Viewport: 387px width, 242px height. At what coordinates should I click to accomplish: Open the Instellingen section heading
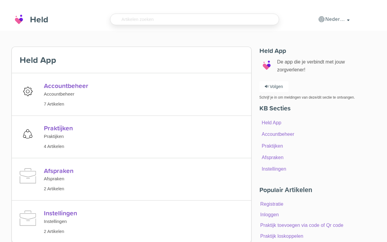[x=60, y=213]
